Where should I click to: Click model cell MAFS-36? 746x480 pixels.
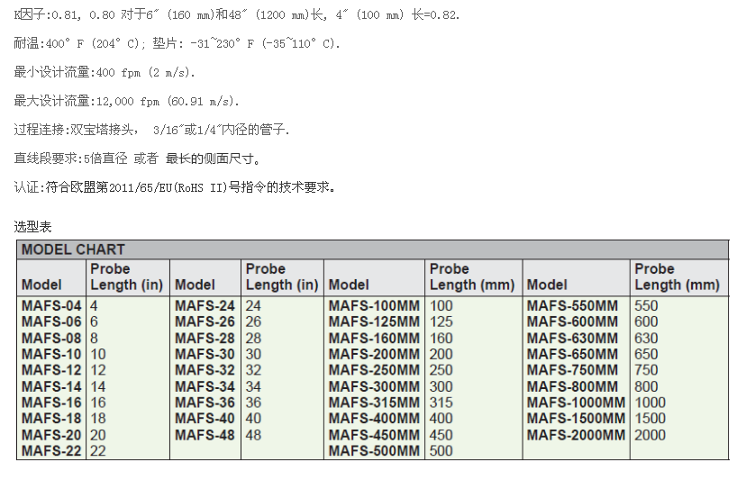click(205, 403)
